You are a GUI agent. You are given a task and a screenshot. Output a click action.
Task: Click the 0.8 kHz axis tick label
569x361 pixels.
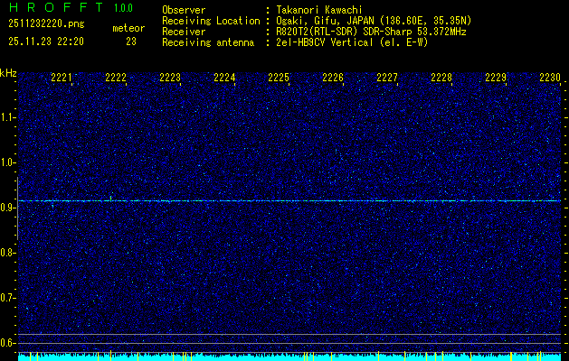coord(8,253)
